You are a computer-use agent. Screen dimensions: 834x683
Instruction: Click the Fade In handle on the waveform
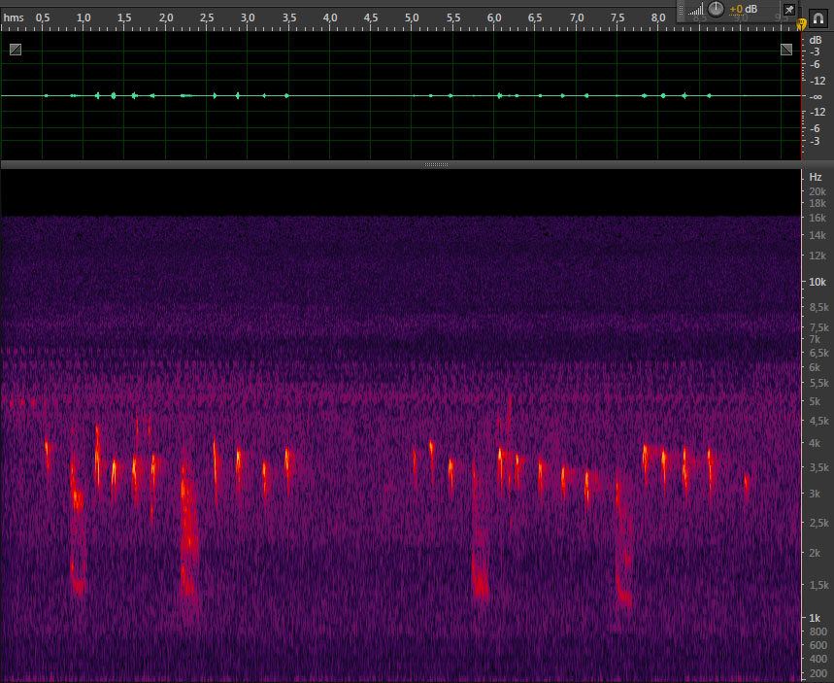(16, 50)
